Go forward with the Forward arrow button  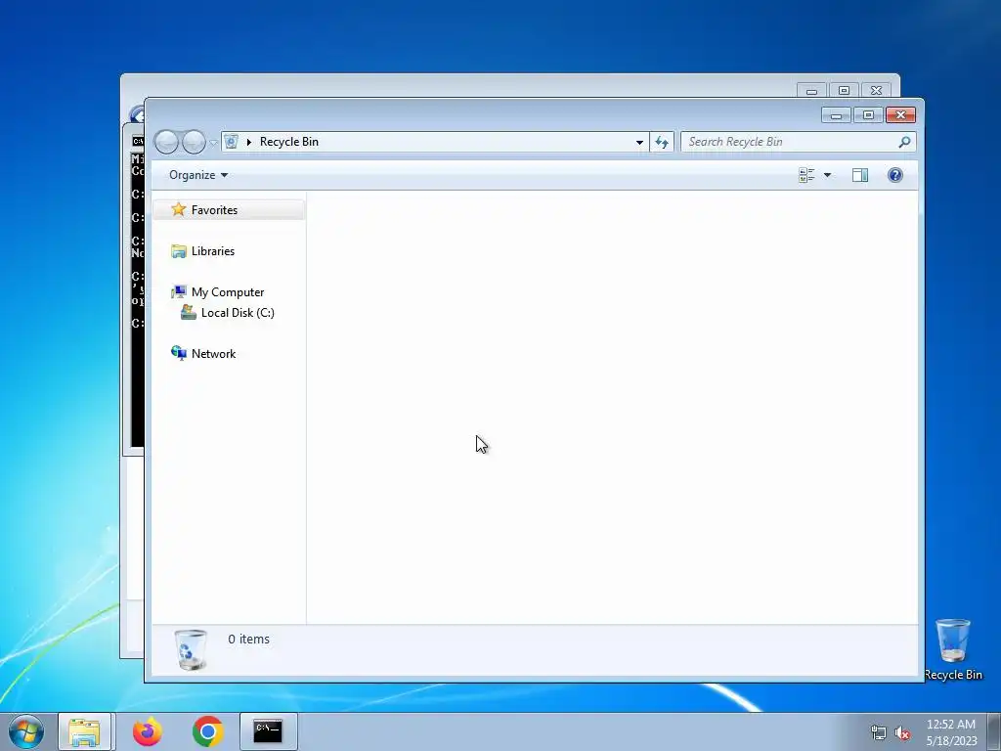(x=194, y=142)
